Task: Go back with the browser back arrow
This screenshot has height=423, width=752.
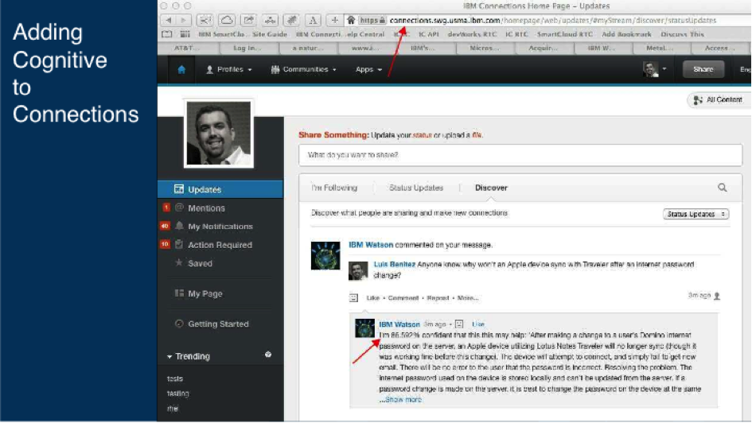Action: click(169, 20)
